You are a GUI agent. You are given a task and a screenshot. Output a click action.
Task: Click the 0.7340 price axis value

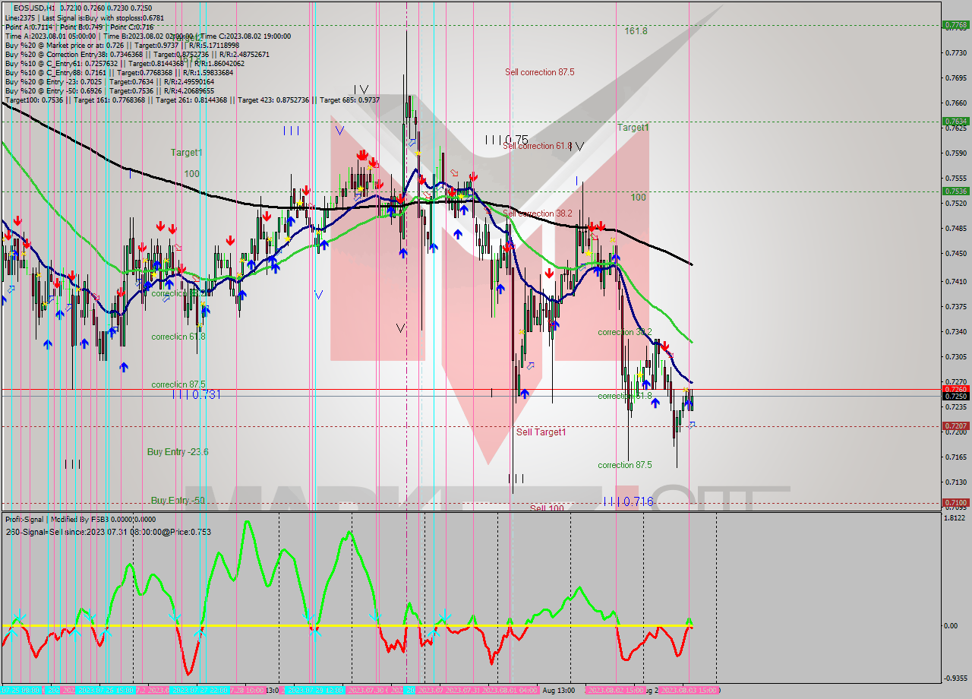[955, 331]
